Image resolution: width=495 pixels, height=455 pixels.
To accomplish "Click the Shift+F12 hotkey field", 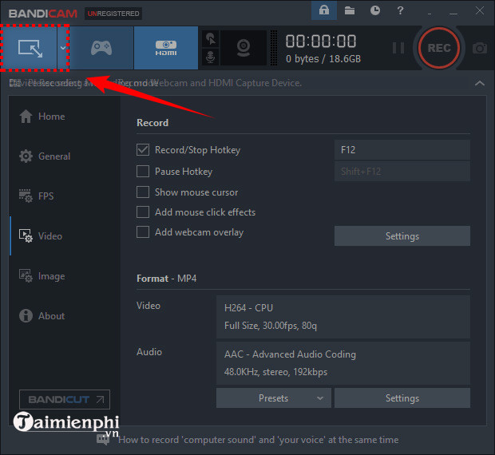I will [x=402, y=172].
